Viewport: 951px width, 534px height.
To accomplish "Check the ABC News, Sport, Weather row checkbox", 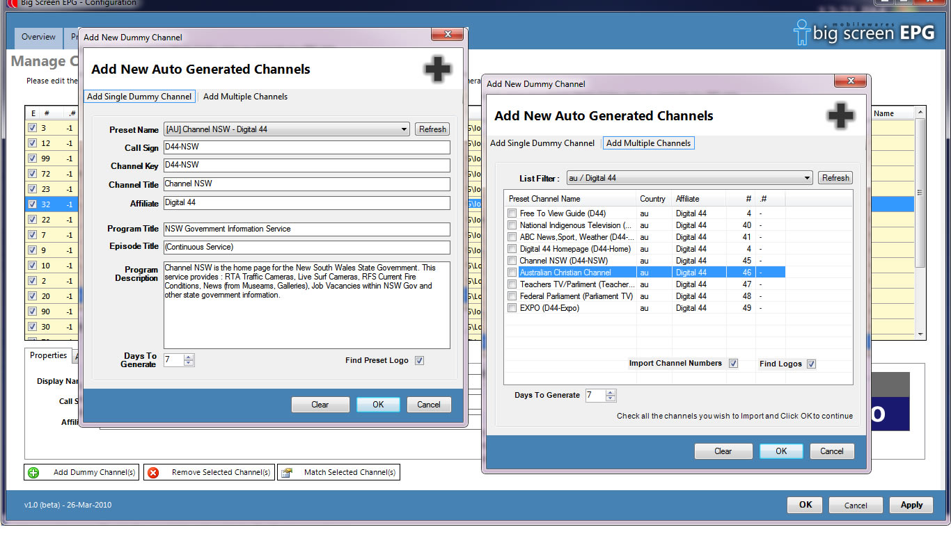I will [x=512, y=237].
